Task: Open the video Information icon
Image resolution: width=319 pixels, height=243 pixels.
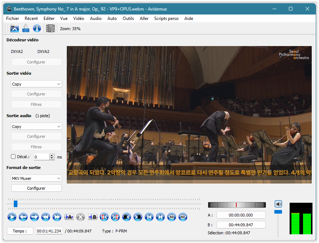Action: click(x=37, y=28)
